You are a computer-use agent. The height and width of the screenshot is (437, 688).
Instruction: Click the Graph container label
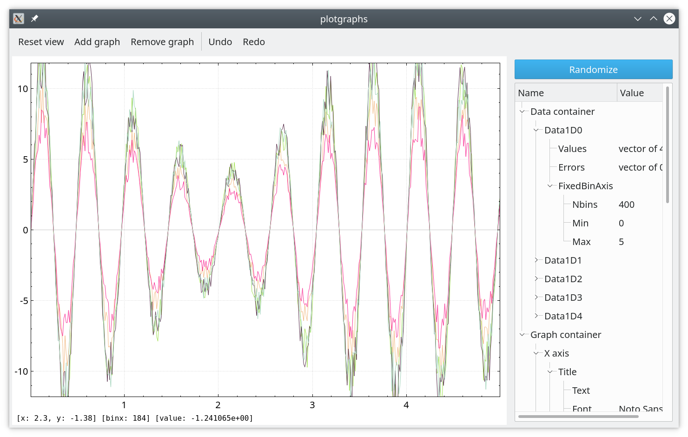tap(566, 335)
